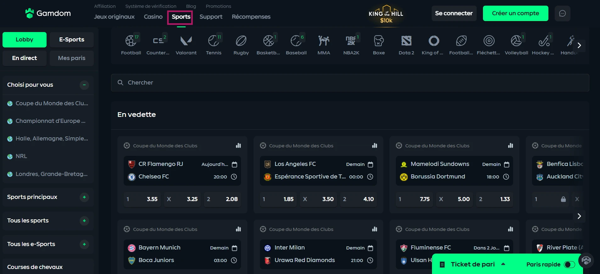Open the Support menu item
Image resolution: width=600 pixels, height=274 pixels.
[211, 17]
